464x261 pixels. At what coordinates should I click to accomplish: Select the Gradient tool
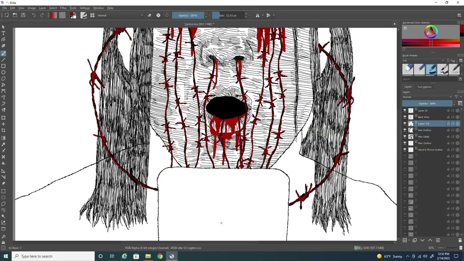[3, 138]
